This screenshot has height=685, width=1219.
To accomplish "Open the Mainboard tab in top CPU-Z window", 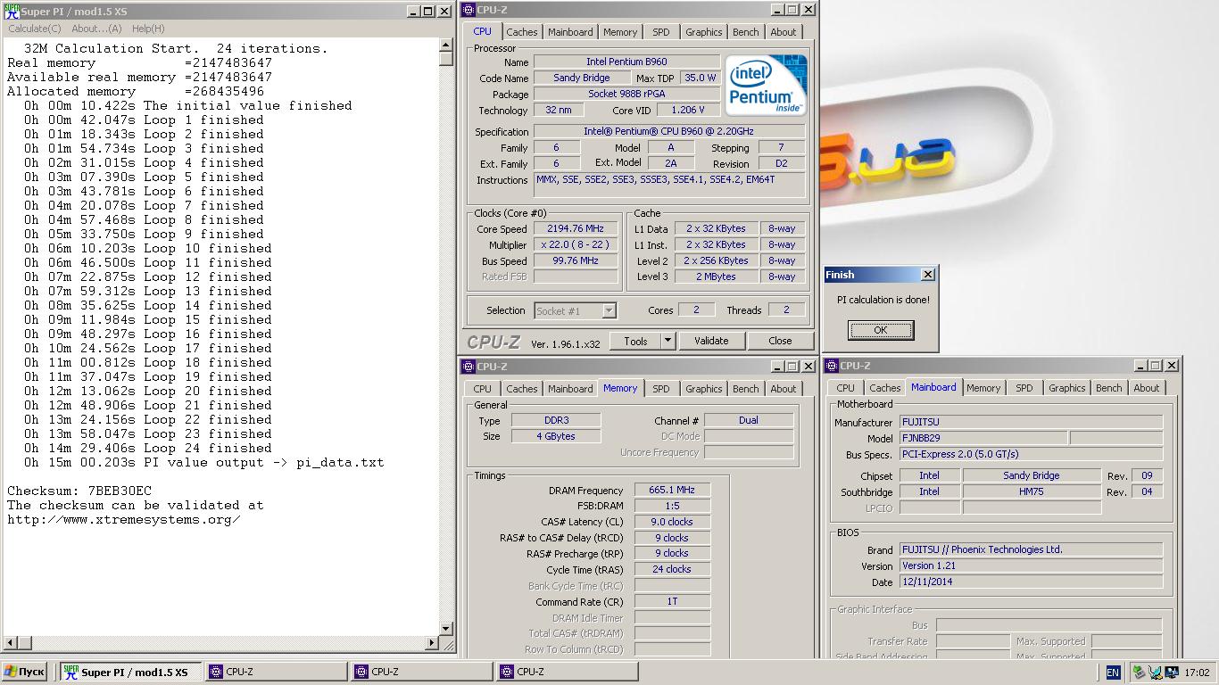I will coord(570,32).
